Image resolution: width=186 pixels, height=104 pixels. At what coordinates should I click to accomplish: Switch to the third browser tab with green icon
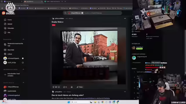click(x=53, y=1)
